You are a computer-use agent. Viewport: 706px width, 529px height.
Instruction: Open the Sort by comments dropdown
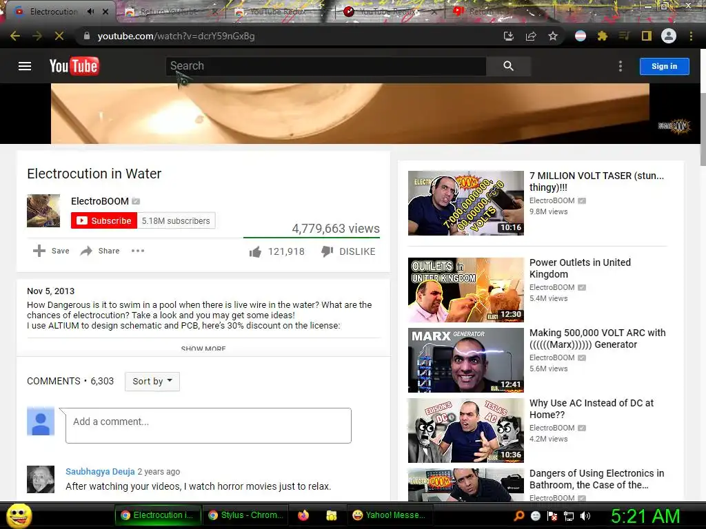(x=152, y=381)
